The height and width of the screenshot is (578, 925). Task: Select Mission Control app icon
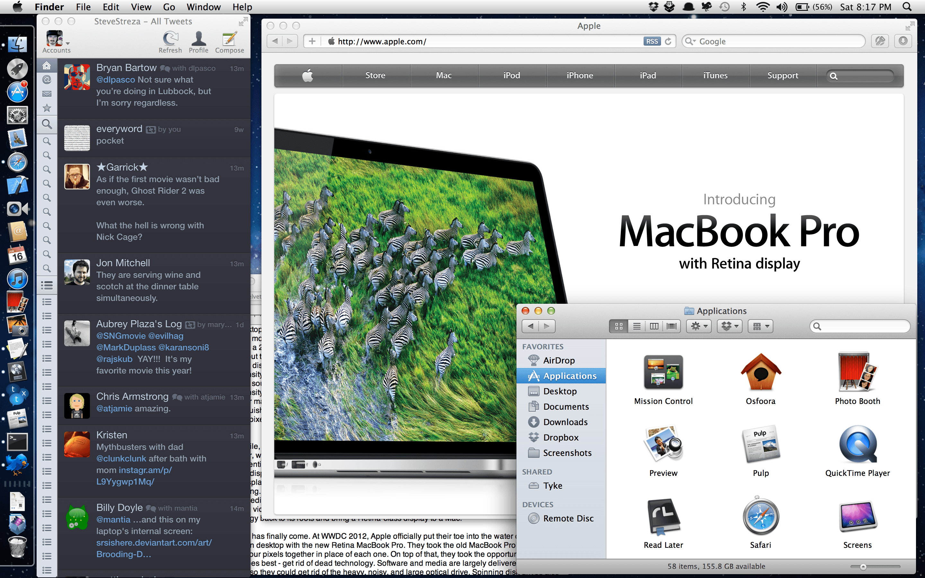click(x=663, y=372)
